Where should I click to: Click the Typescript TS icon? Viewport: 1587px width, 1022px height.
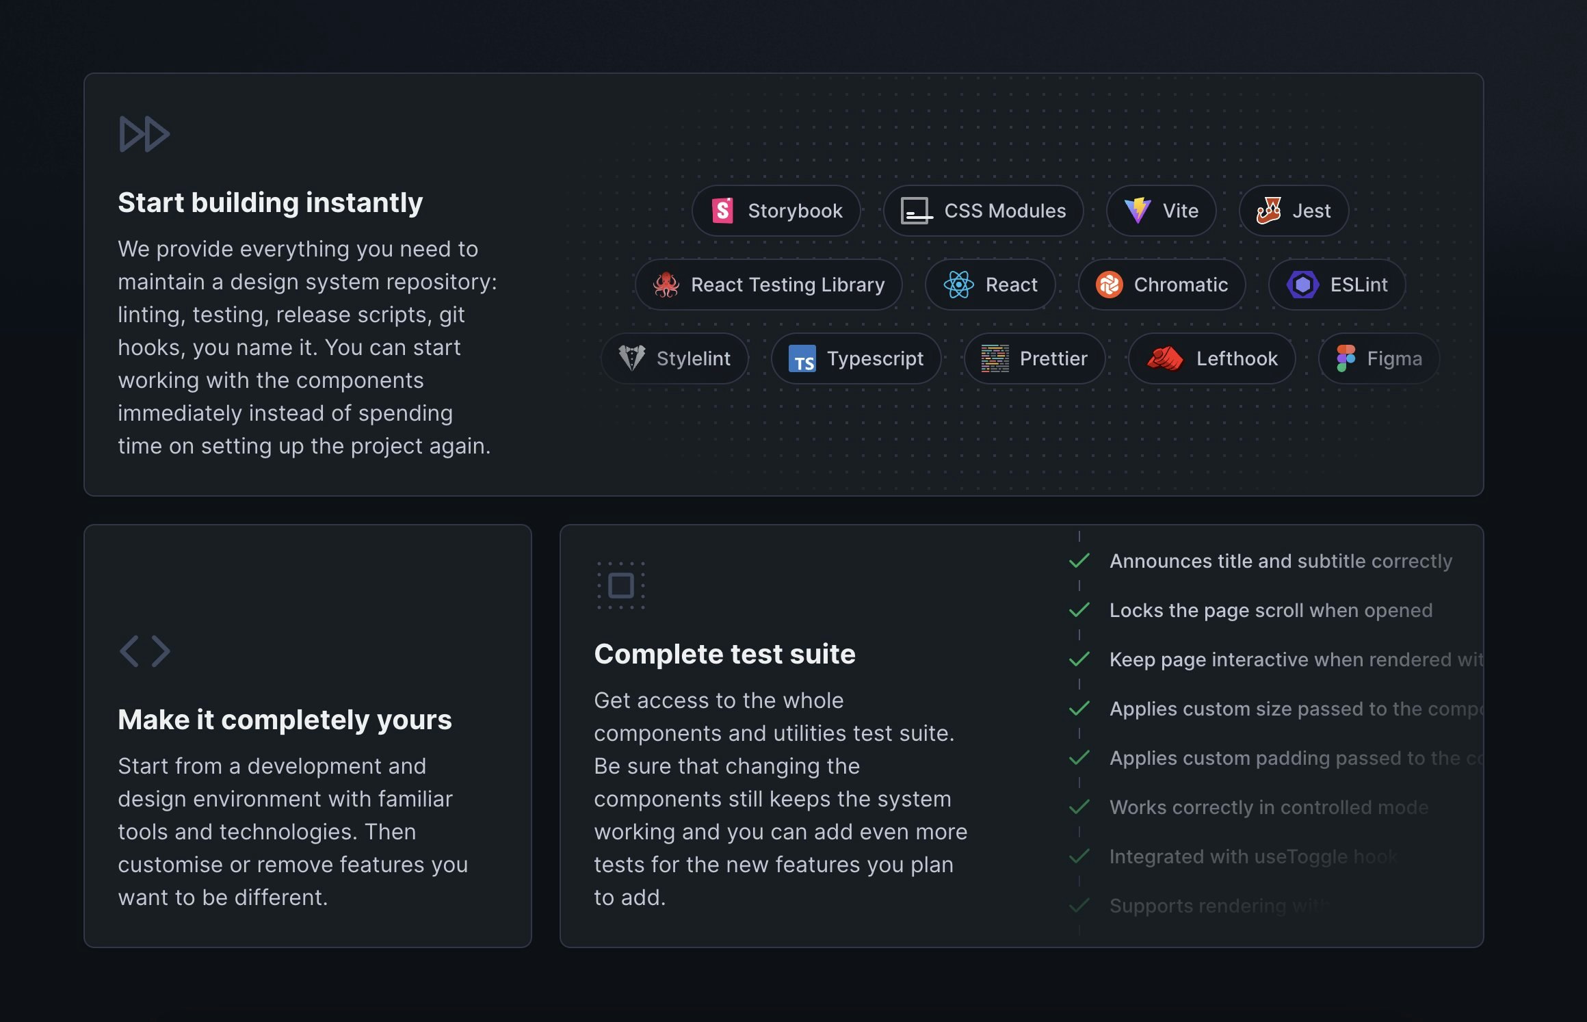tap(802, 358)
